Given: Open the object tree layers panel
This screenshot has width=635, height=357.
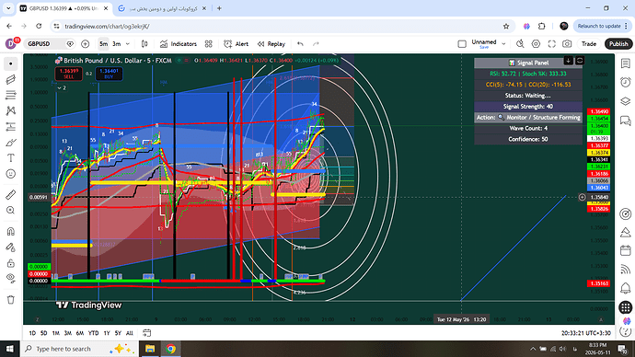Looking at the screenshot, I should (625, 101).
